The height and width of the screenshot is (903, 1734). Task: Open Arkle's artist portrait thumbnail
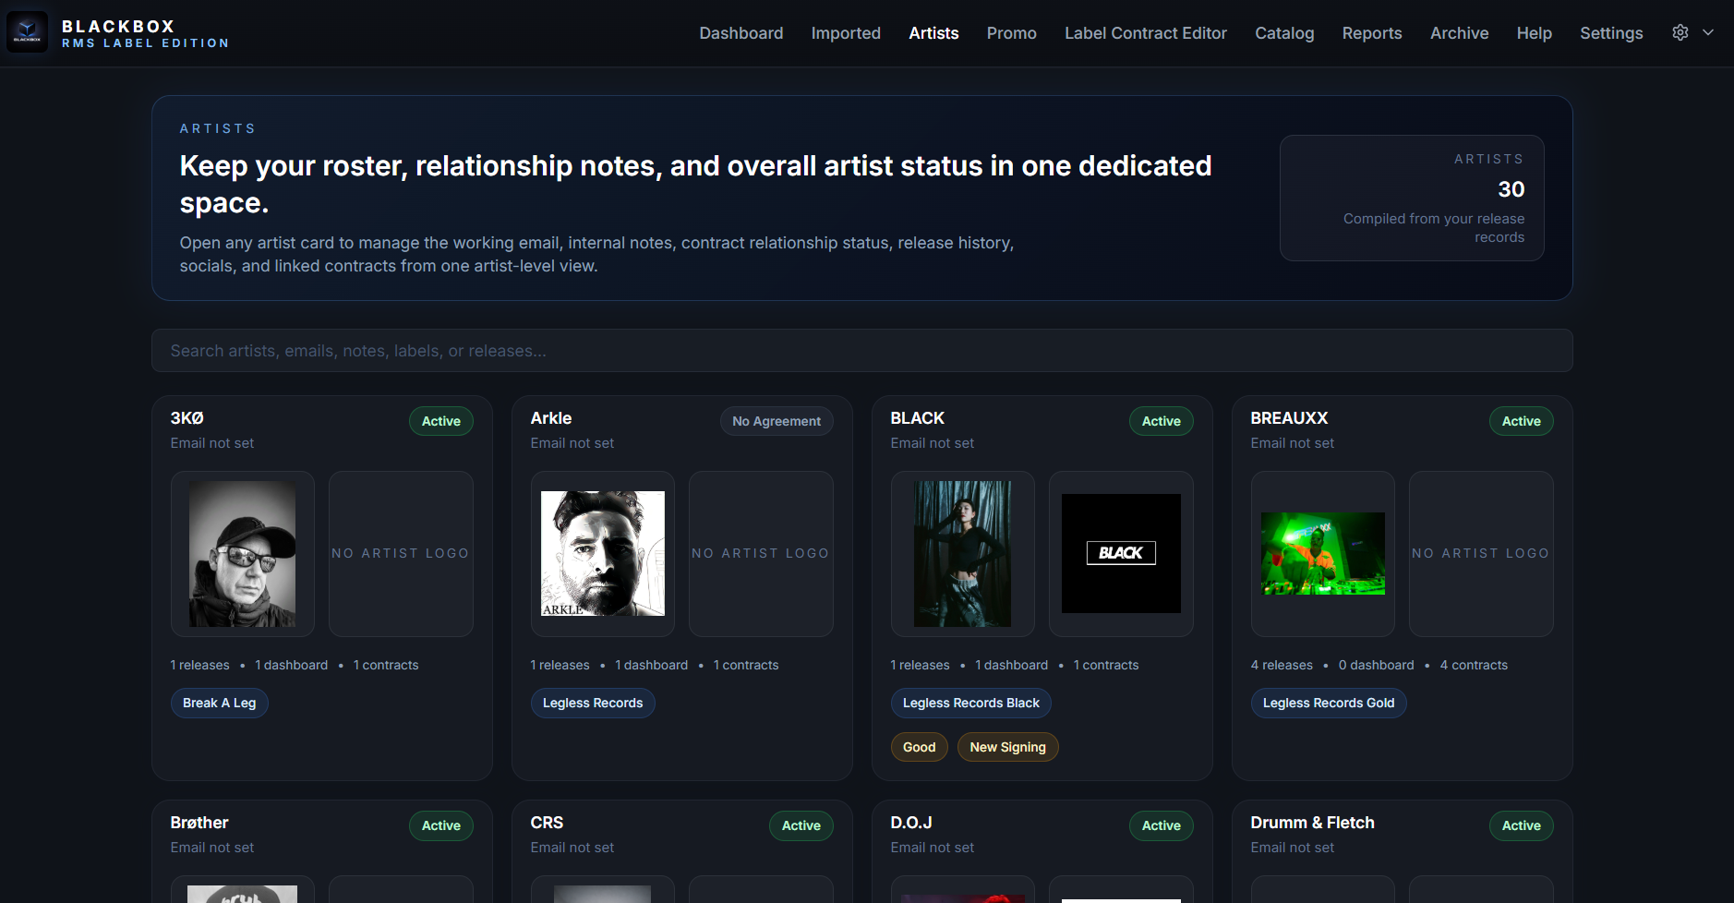coord(602,554)
